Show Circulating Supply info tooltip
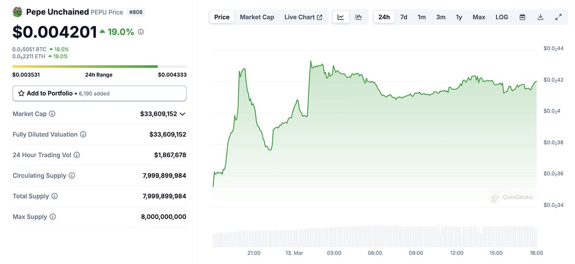This screenshot has width=575, height=264. (x=72, y=176)
